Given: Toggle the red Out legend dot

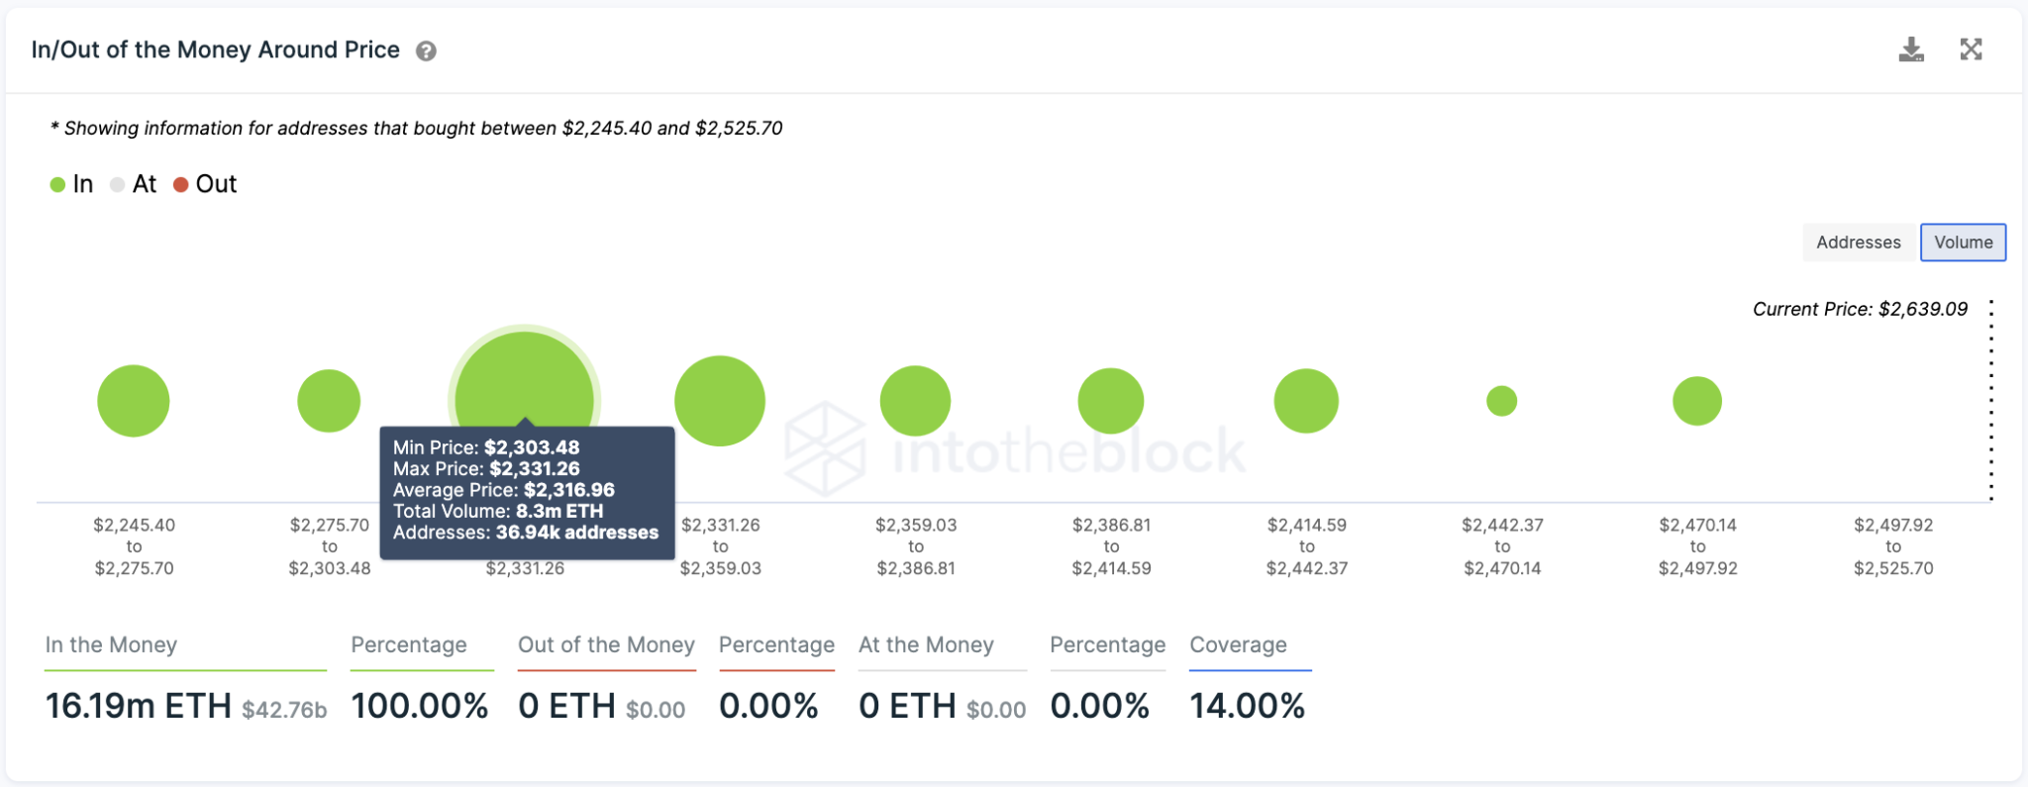Looking at the screenshot, I should point(181,185).
